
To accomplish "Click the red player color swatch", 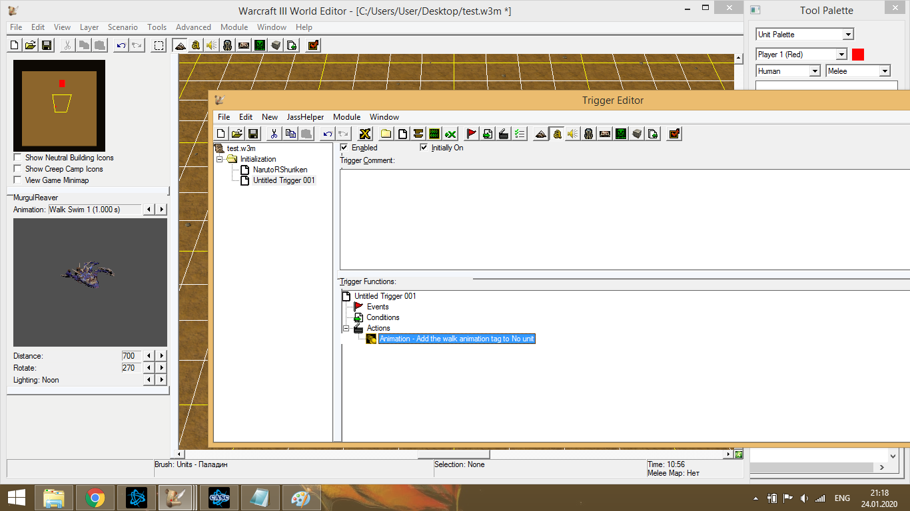I will pyautogui.click(x=858, y=55).
